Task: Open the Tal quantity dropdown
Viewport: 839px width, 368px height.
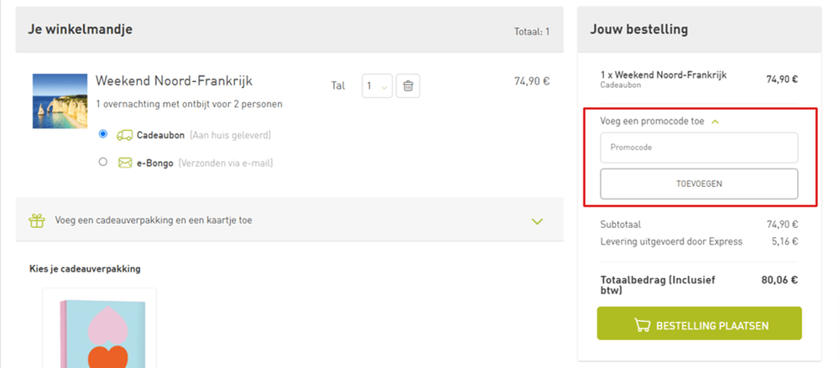Action: point(377,86)
